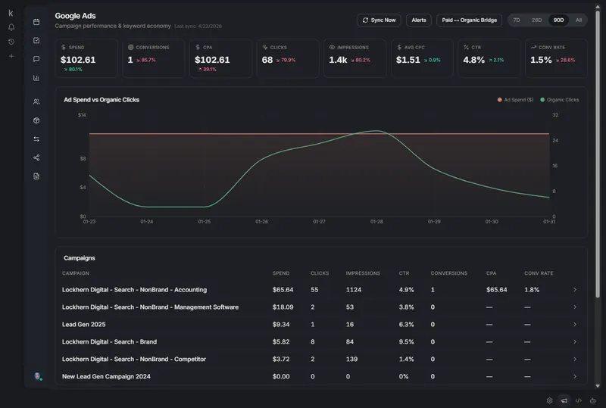The image size is (606, 408).
Task: Select the 28D time range
Action: coord(536,20)
